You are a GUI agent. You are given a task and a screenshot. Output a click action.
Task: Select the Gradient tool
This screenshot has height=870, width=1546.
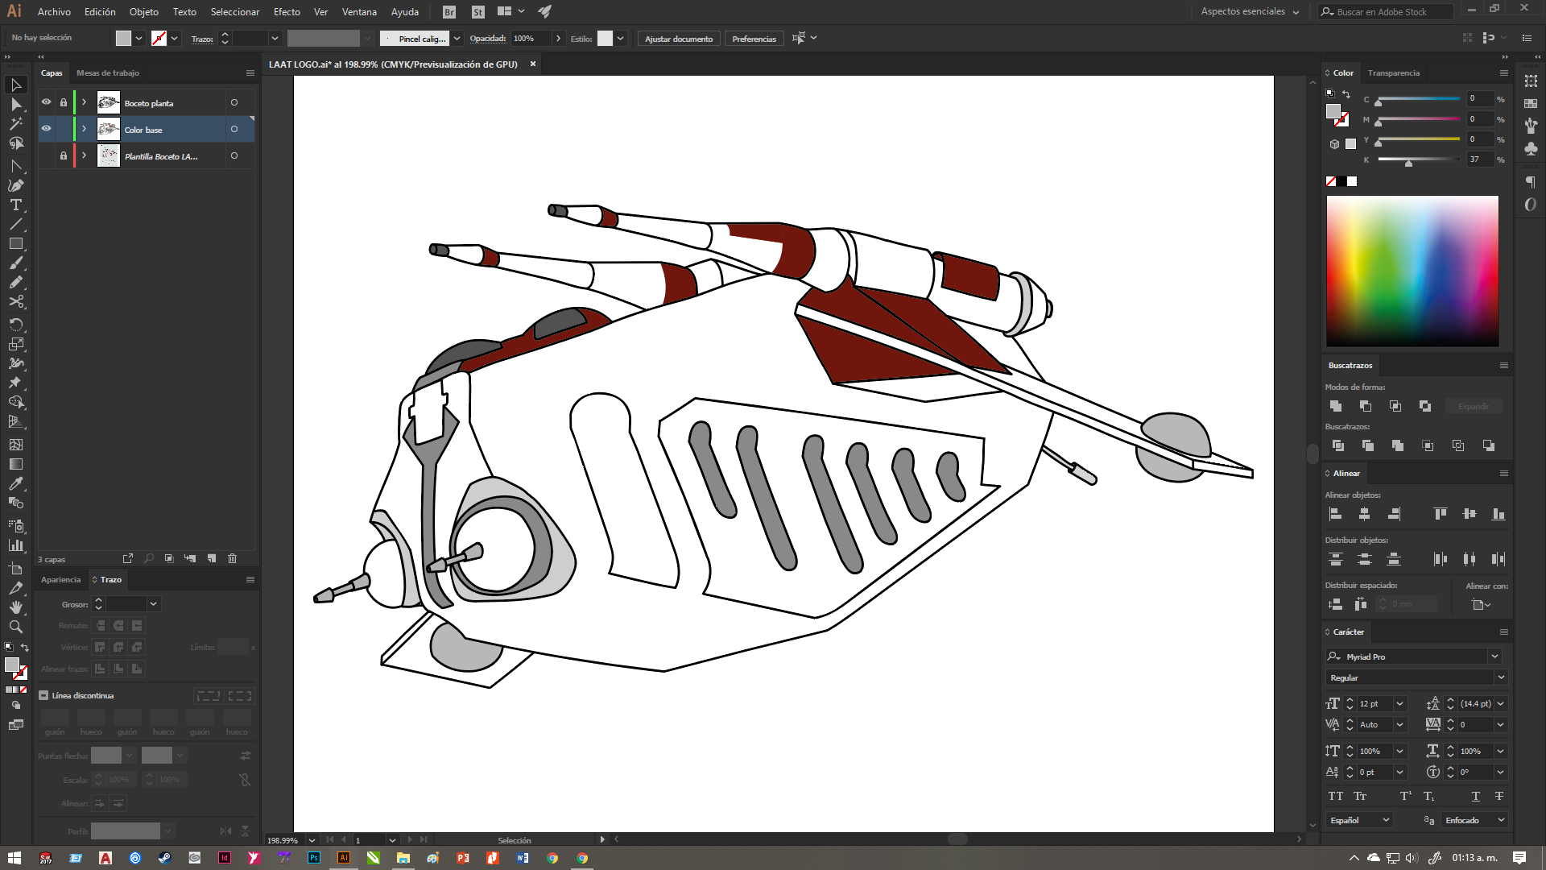pyautogui.click(x=15, y=464)
